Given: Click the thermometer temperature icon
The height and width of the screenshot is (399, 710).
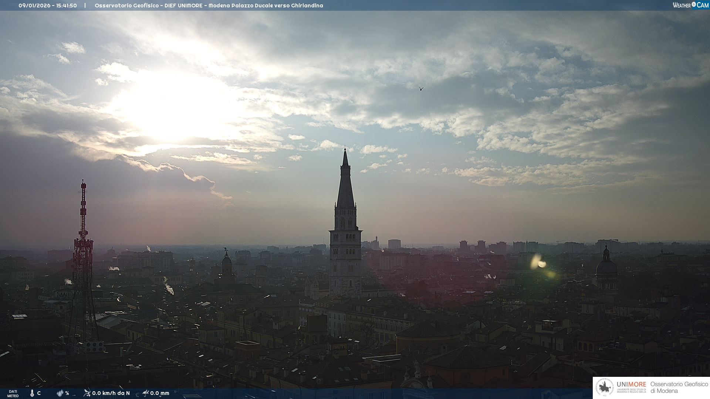Looking at the screenshot, I should coord(32,393).
